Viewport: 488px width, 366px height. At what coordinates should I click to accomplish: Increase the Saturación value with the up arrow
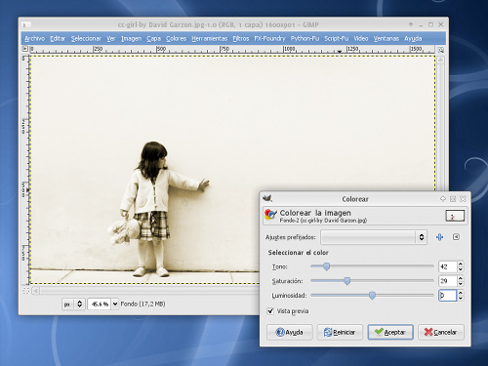461,278
